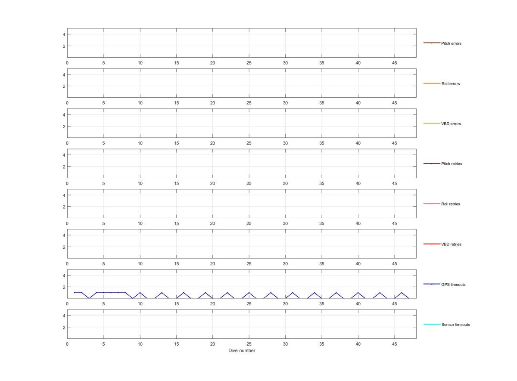The width and height of the screenshot is (517, 381).
Task: Click the VBD retries legend label
Action: [x=451, y=244]
